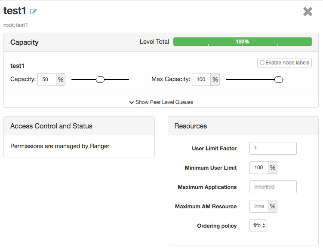Click the Max Capacity percentage input field
Viewport: 323px width, 250px height.
(x=201, y=79)
